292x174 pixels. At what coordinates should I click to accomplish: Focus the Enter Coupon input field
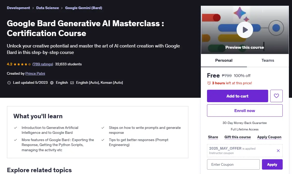click(x=233, y=164)
